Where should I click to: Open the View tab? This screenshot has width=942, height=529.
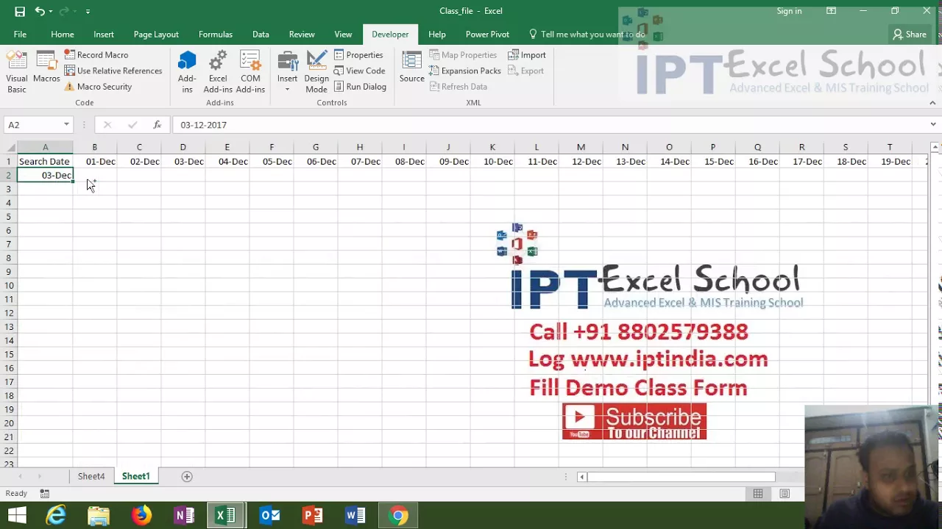pyautogui.click(x=343, y=35)
